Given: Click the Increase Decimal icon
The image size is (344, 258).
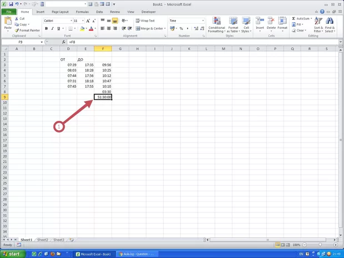Looking at the screenshot, I should point(196,28).
